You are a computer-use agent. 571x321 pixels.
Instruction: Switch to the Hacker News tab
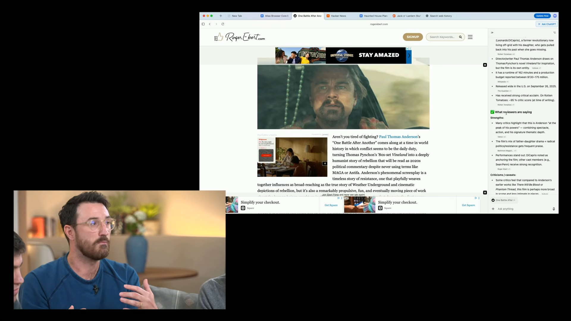tap(338, 16)
